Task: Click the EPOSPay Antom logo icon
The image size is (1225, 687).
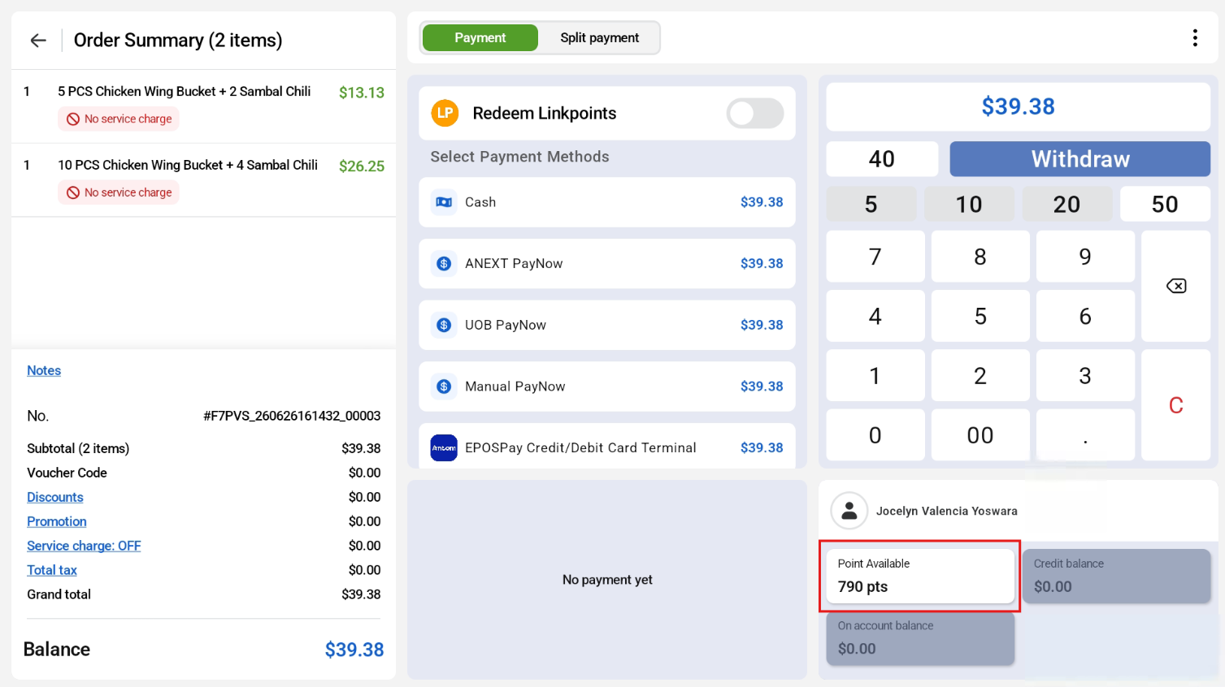Action: click(x=444, y=447)
